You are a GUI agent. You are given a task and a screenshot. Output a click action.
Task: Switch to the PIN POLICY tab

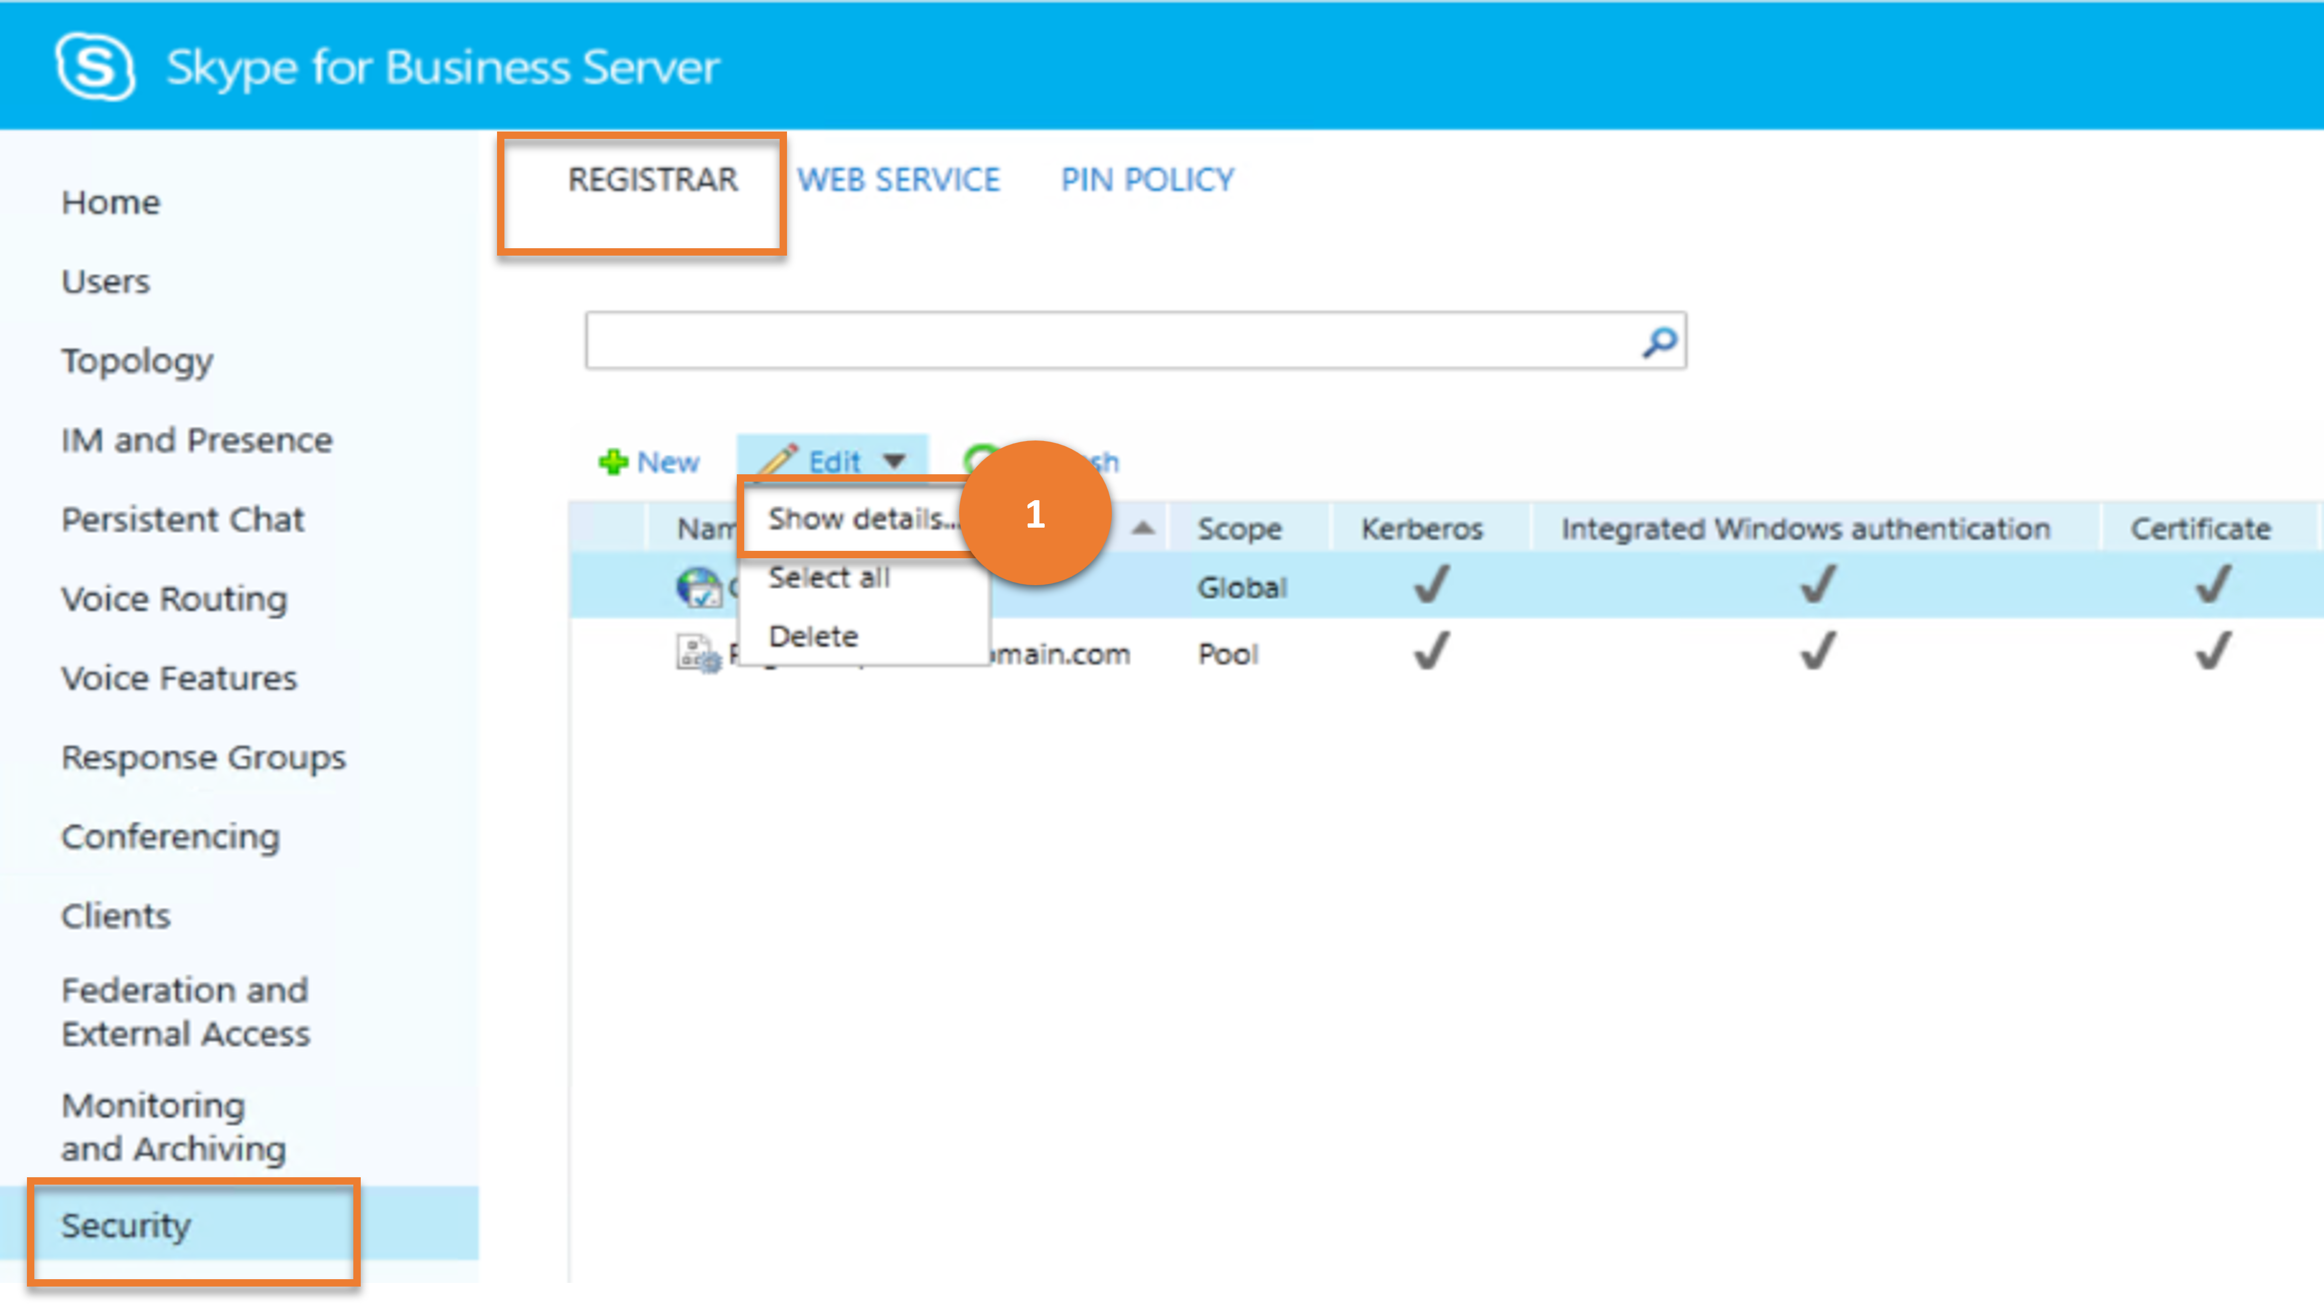click(x=1147, y=180)
